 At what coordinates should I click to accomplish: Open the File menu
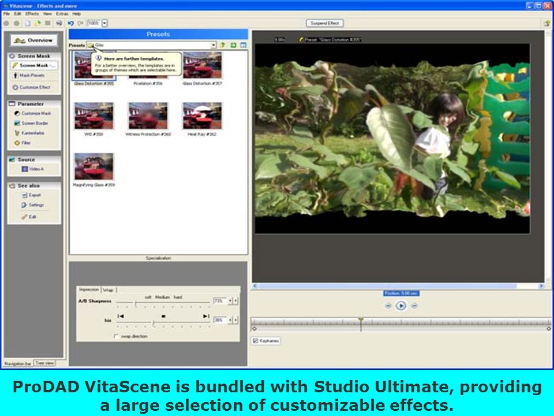(x=7, y=14)
